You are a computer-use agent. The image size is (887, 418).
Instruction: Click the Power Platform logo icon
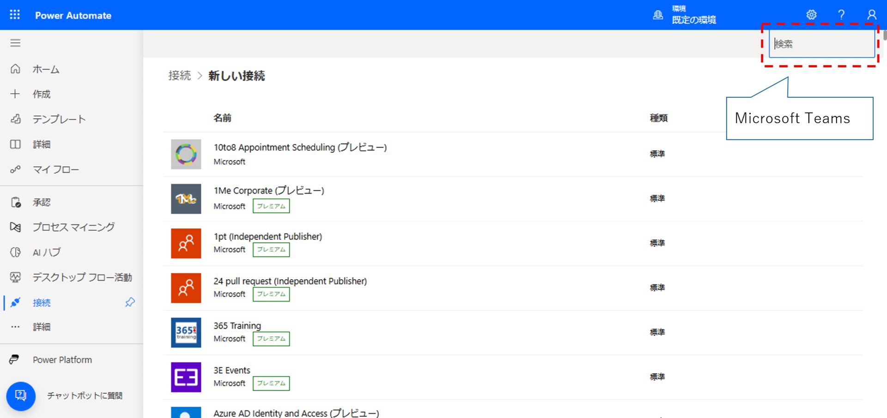pos(14,359)
